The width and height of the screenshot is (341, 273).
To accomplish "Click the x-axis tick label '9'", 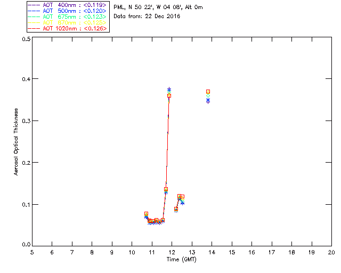I will click(x=112, y=253).
